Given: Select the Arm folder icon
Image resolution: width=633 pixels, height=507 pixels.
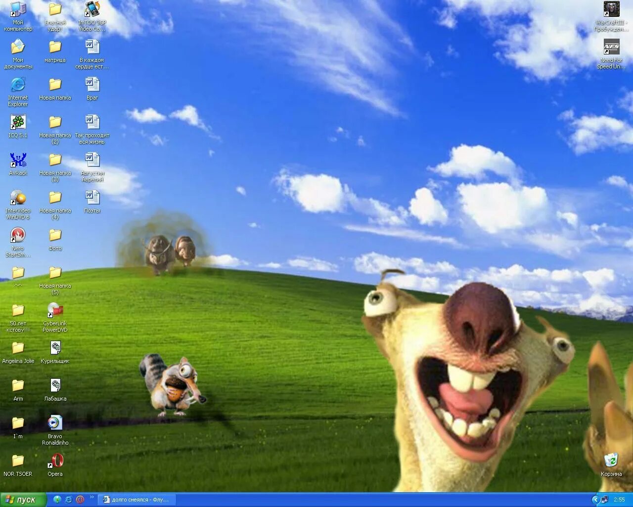Looking at the screenshot, I should (x=18, y=390).
